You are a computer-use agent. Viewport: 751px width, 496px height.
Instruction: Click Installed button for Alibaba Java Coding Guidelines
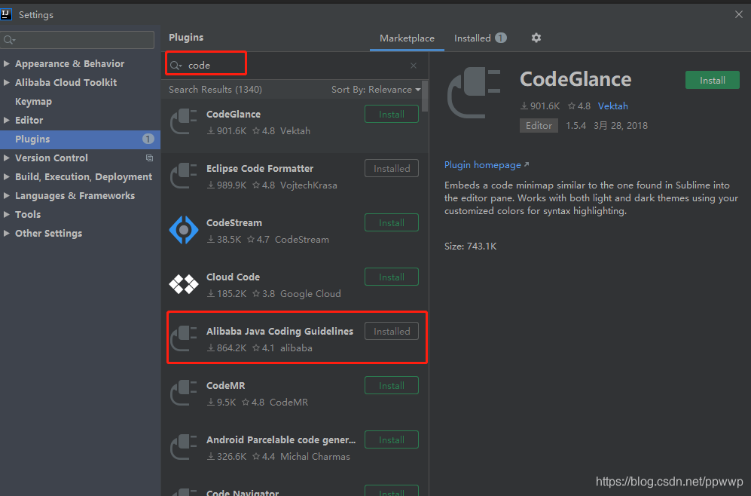click(x=391, y=331)
